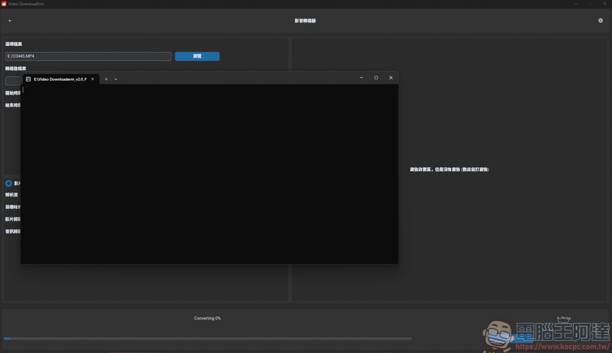
Task: Close the terminal window
Action: point(390,78)
